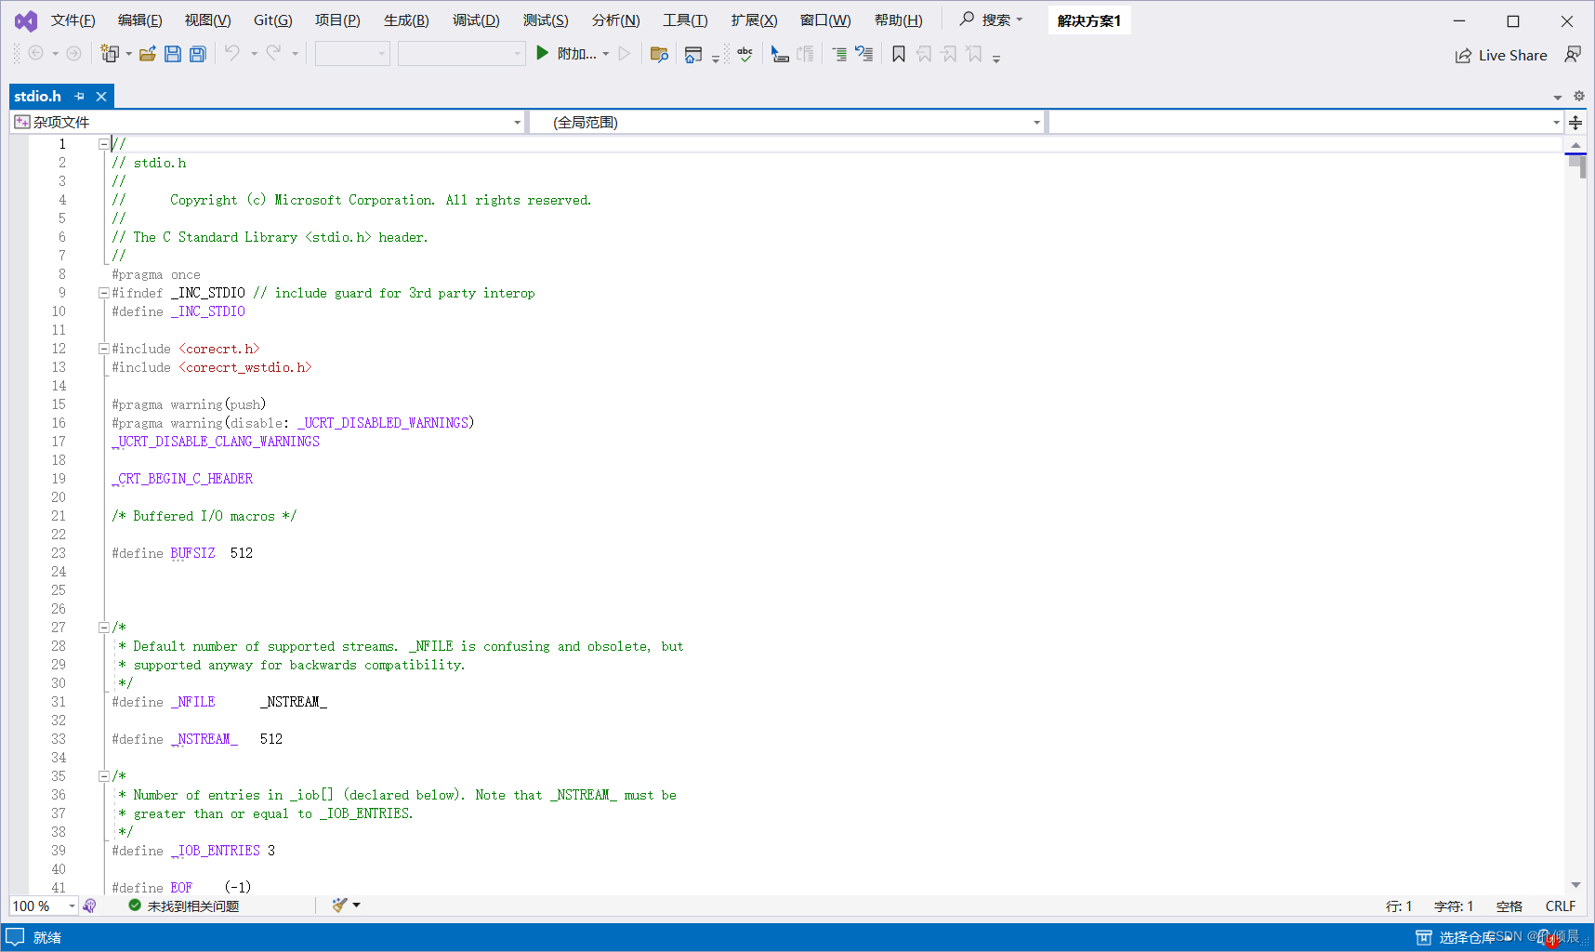Click the green Start/Attach play icon
The image size is (1595, 952).
pyautogui.click(x=543, y=53)
